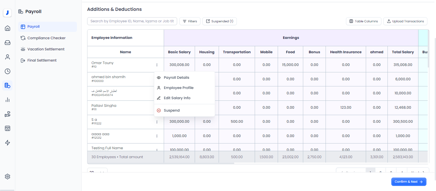The image size is (436, 191).
Task: Open the settings gear icon
Action: (8, 177)
